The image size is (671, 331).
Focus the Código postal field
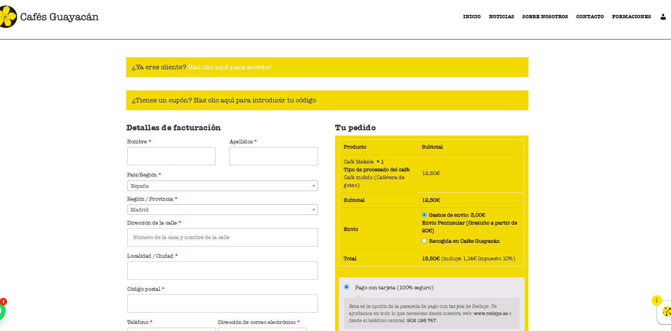pyautogui.click(x=223, y=303)
